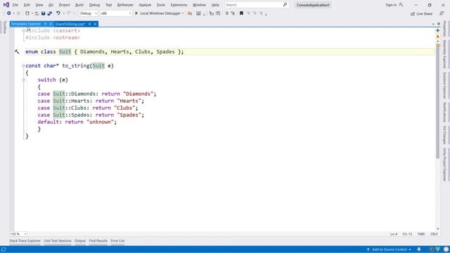
Task: Click the search magnifier icon
Action: 285,5
